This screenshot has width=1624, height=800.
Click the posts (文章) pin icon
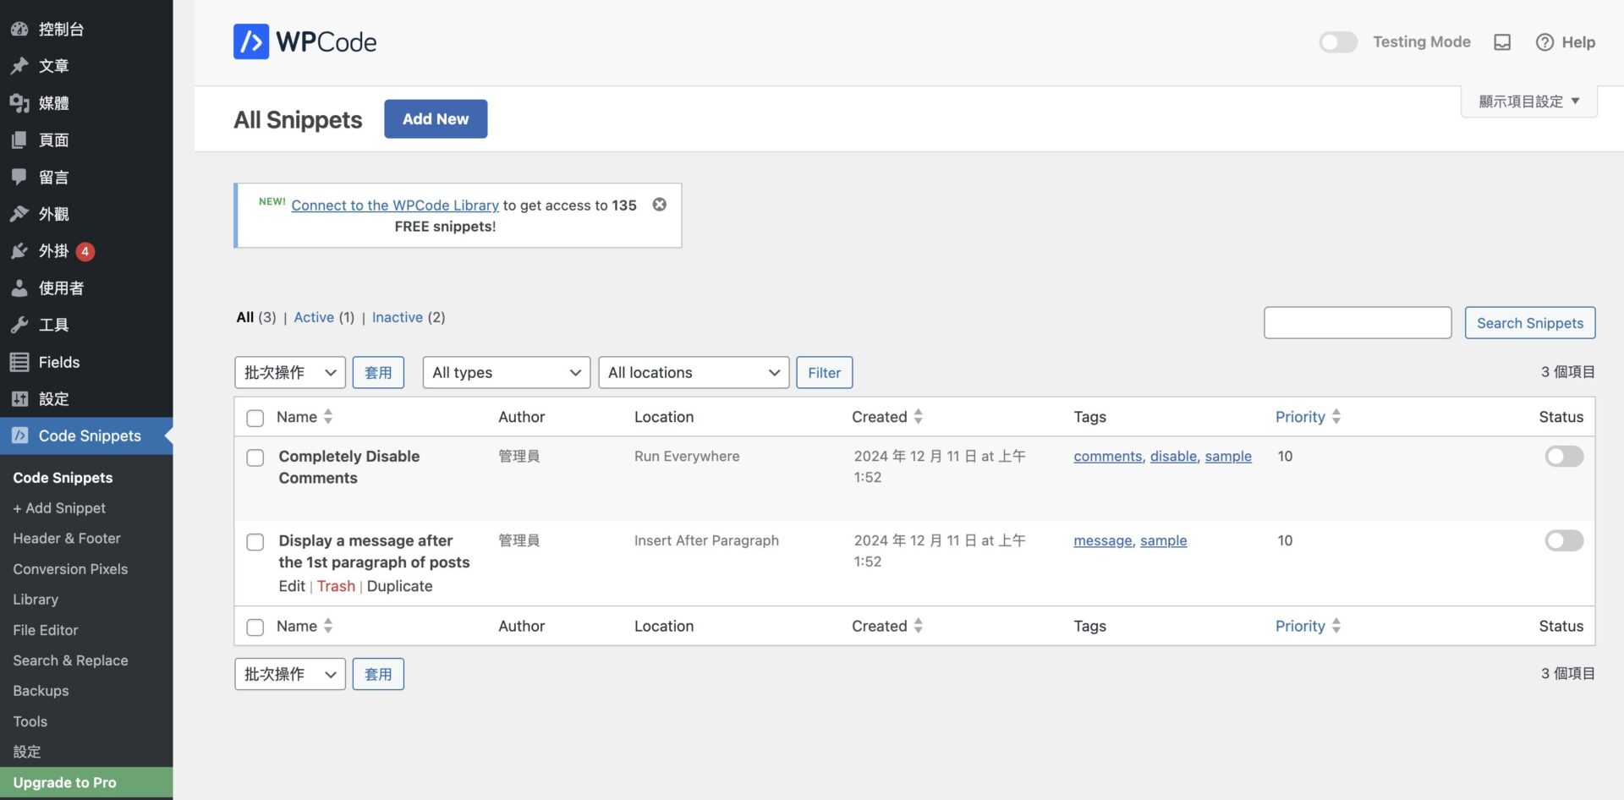click(19, 66)
